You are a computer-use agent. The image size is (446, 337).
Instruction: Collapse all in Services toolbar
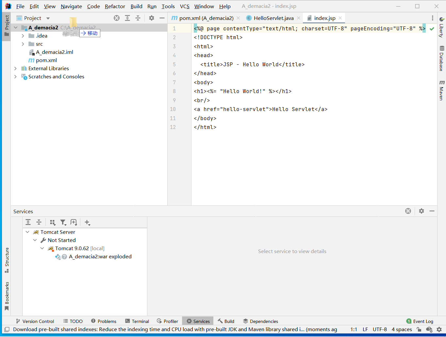(x=39, y=222)
